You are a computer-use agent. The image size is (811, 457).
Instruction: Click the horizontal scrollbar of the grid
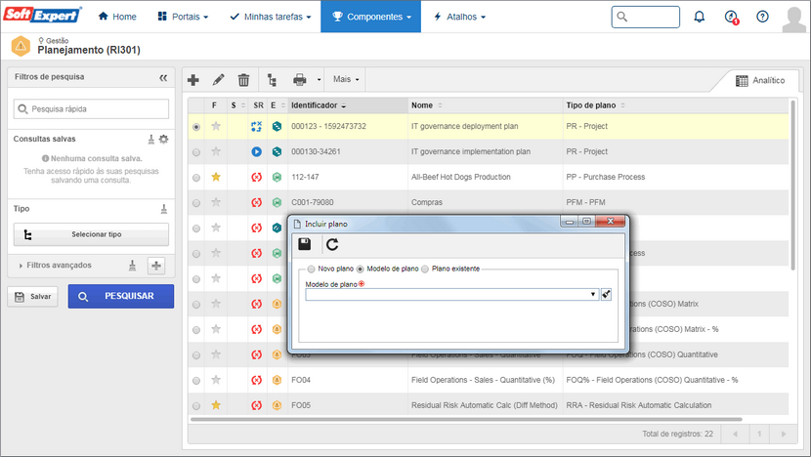coord(466,419)
